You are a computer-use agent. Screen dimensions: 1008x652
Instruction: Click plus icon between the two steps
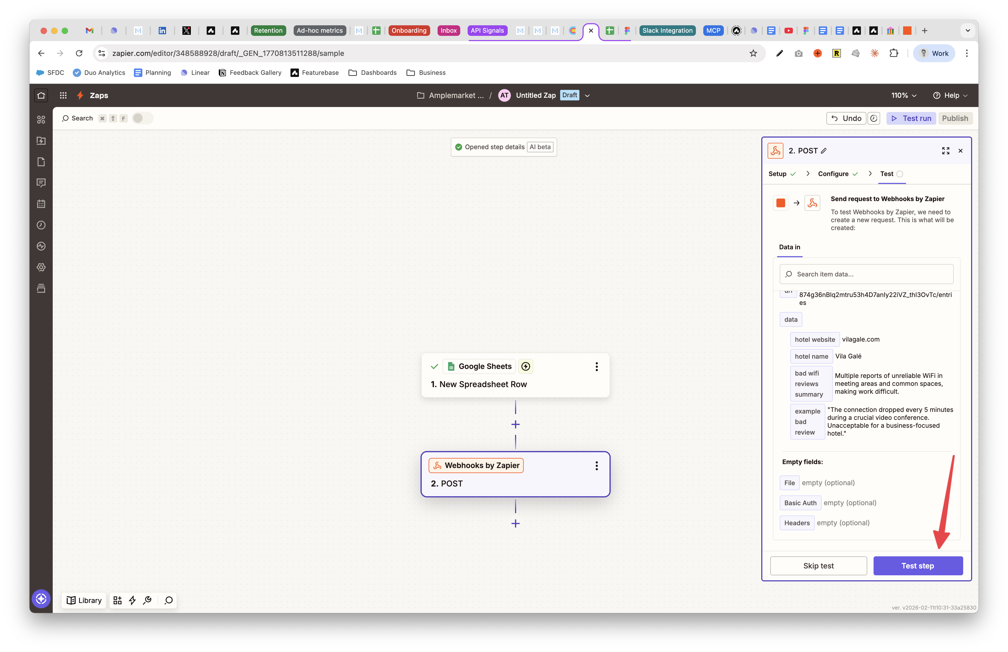click(x=515, y=424)
